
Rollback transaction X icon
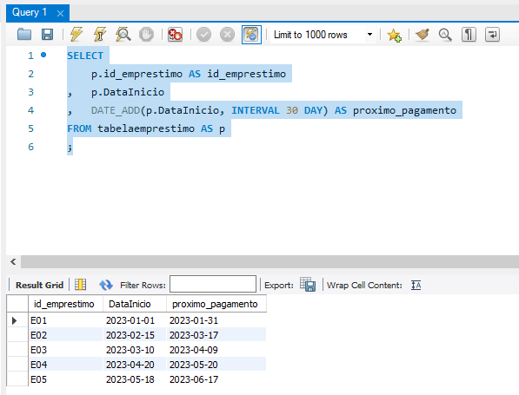tap(227, 35)
